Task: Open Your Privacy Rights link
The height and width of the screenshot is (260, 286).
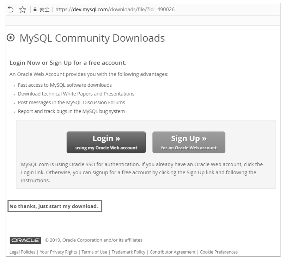Action: [58, 252]
